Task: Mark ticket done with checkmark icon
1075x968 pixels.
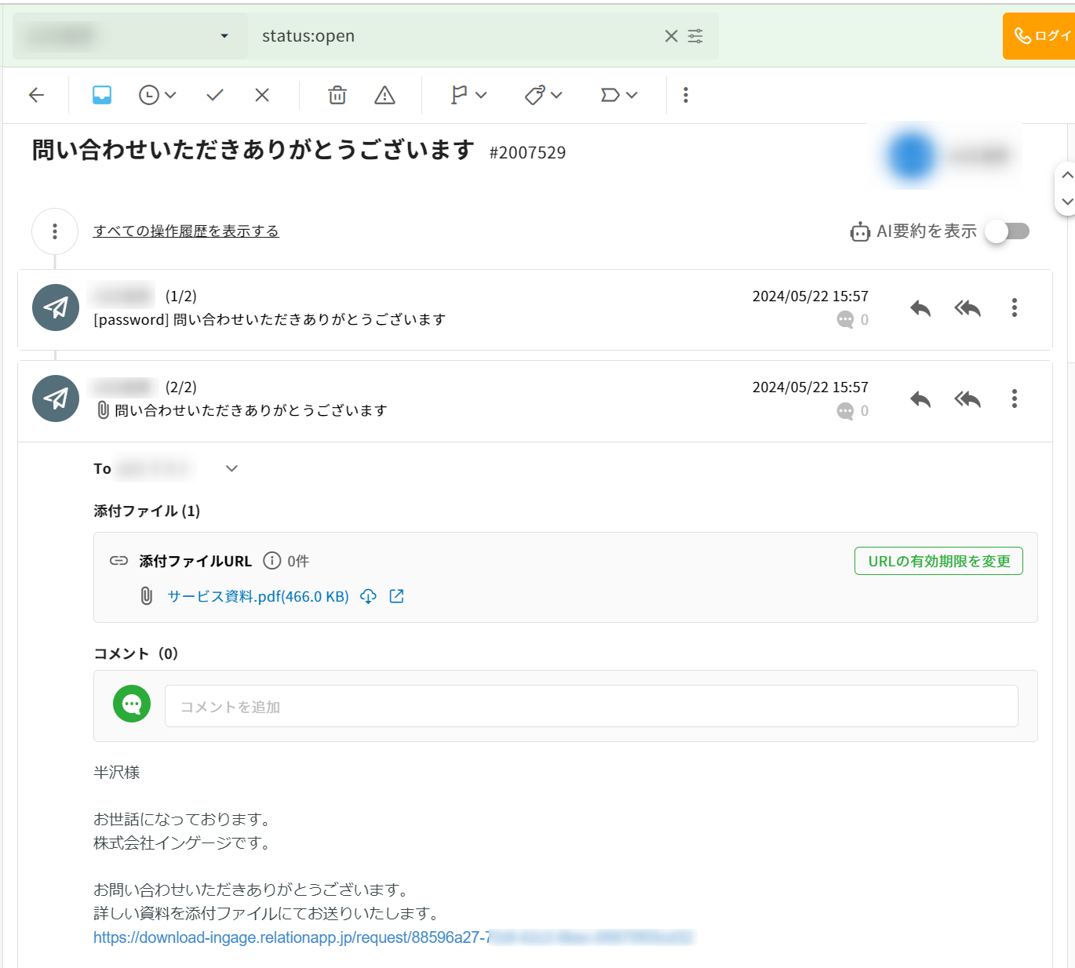Action: [215, 95]
